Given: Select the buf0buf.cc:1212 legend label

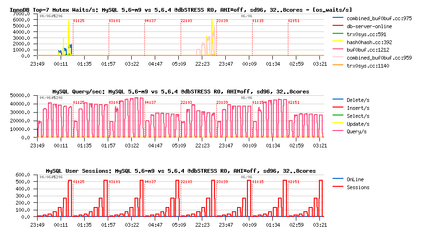Looking at the screenshot, I should 368,50.
